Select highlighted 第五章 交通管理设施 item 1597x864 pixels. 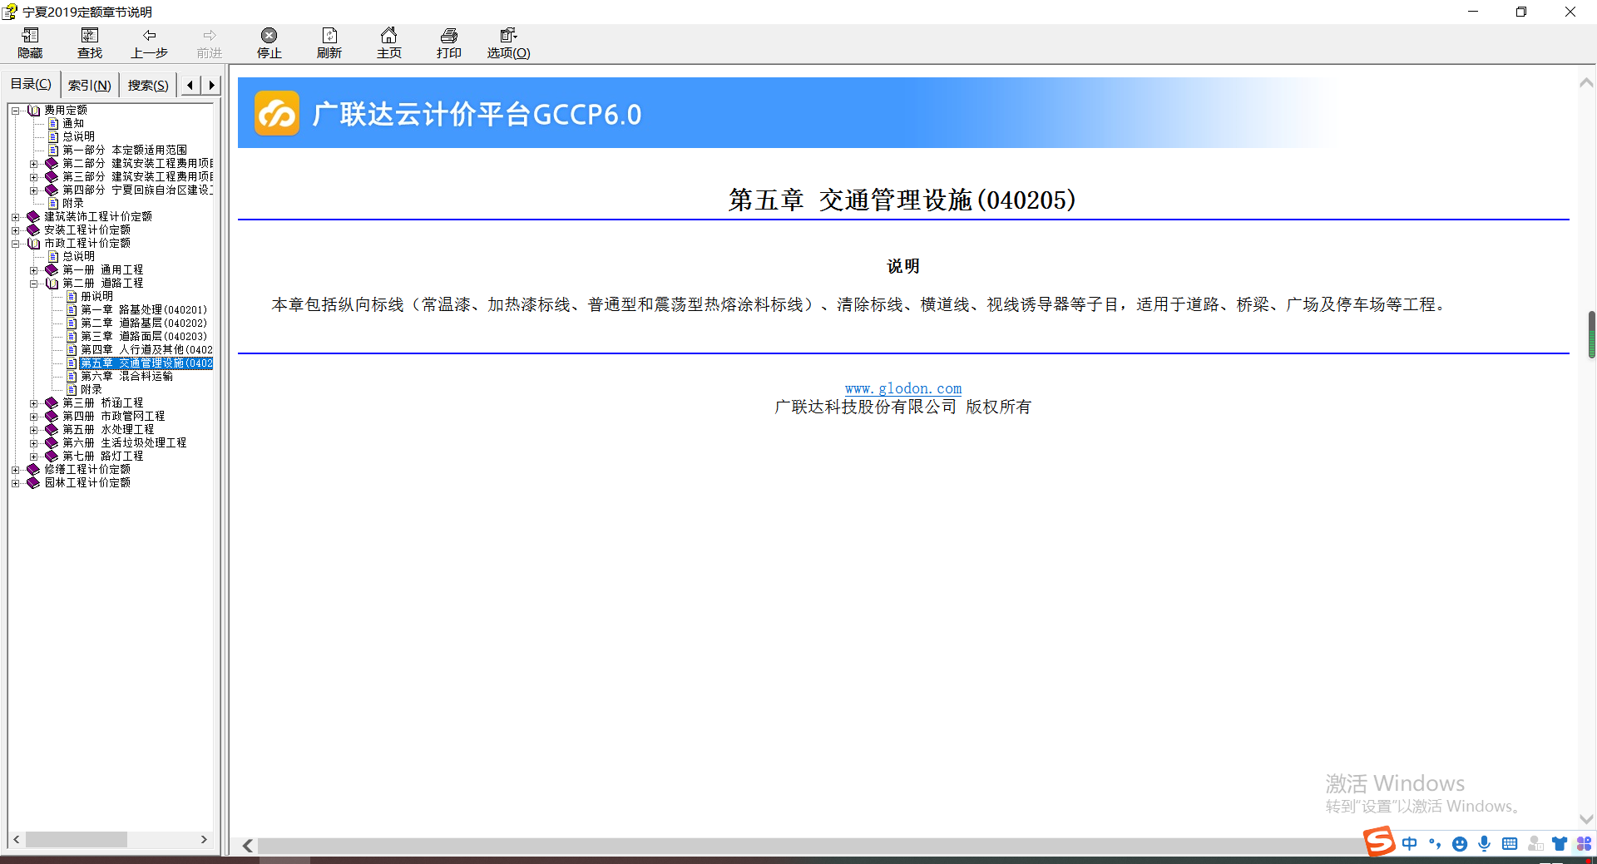point(146,363)
